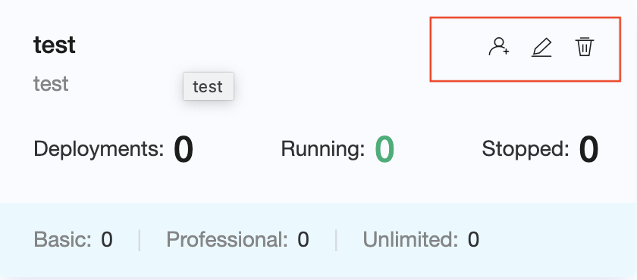Click the Basic tier label

click(x=63, y=239)
